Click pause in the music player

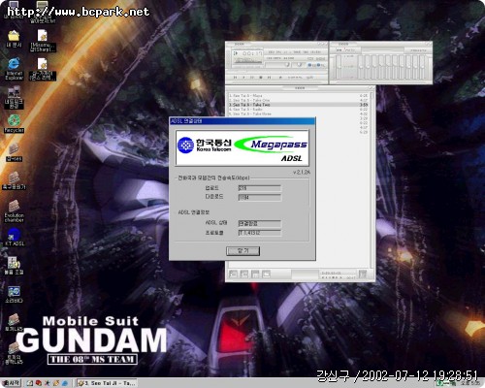pyautogui.click(x=252, y=78)
